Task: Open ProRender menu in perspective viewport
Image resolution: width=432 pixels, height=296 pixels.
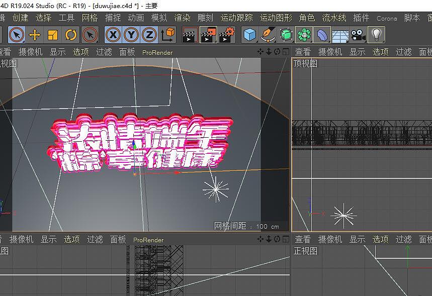Action: pyautogui.click(x=157, y=52)
